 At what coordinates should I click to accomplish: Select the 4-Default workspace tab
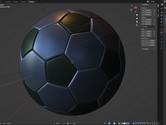click(31, 2)
